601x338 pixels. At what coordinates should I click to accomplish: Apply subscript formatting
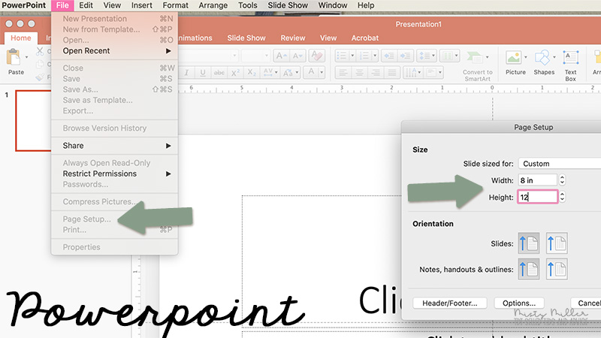click(252, 72)
